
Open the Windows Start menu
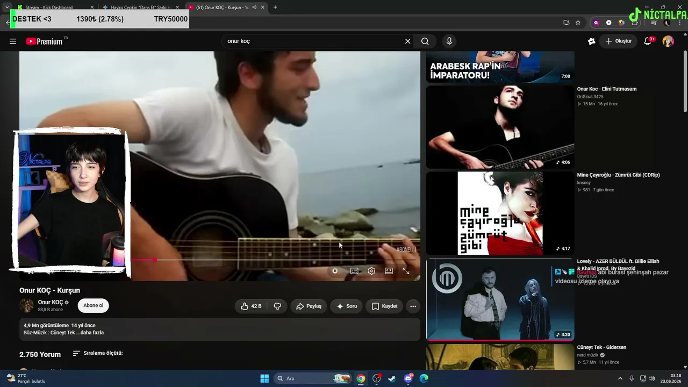[x=264, y=378]
